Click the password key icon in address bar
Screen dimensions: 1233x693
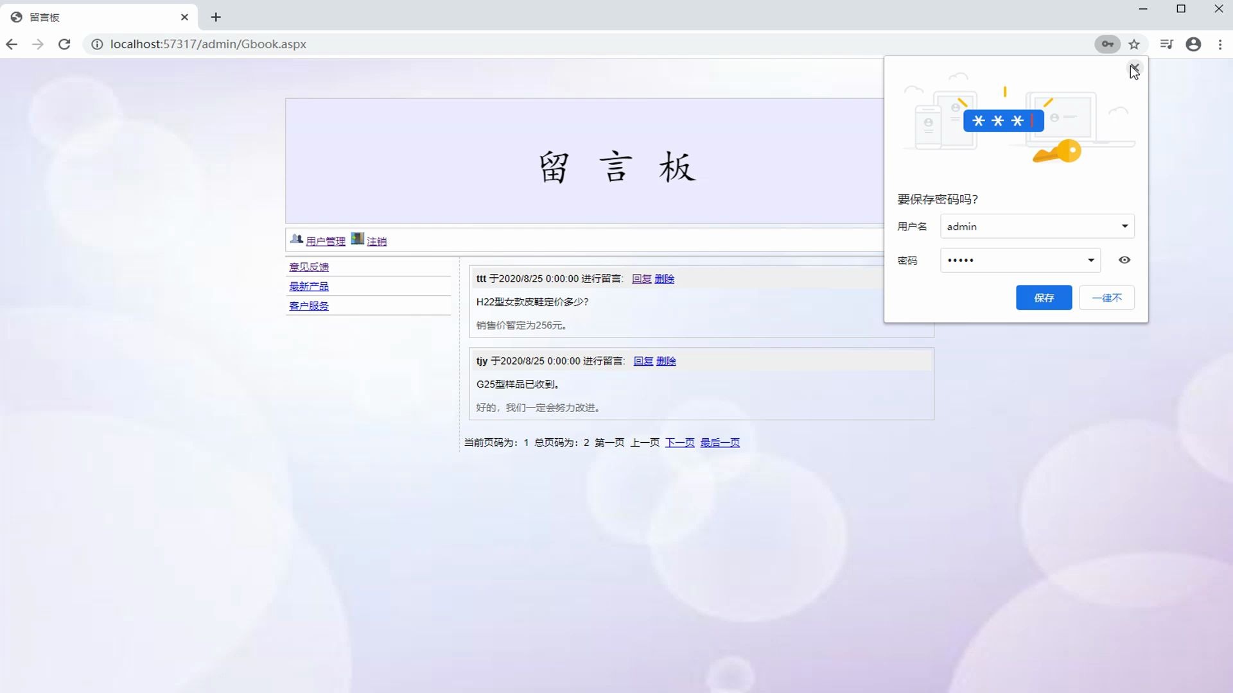pyautogui.click(x=1107, y=44)
